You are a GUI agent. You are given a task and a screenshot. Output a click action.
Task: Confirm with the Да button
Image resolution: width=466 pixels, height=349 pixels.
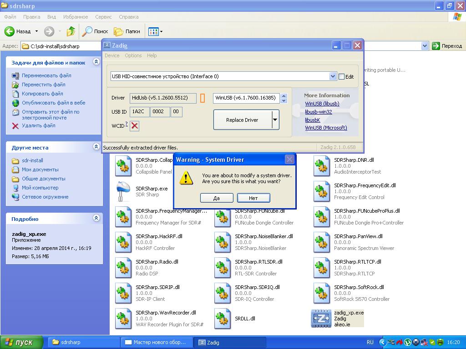(x=217, y=198)
